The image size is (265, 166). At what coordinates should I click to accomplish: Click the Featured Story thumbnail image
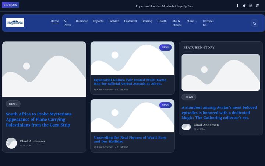(x=221, y=73)
